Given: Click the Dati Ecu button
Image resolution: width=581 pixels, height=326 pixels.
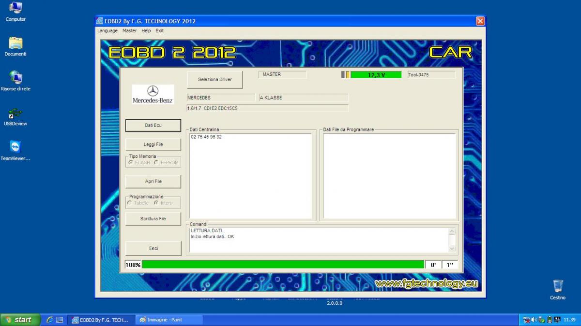Looking at the screenshot, I should (x=153, y=125).
